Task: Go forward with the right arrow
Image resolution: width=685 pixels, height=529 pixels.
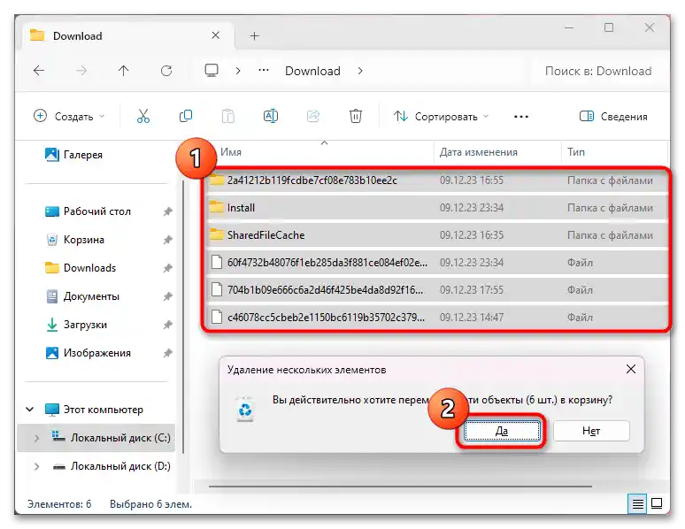Action: point(81,71)
